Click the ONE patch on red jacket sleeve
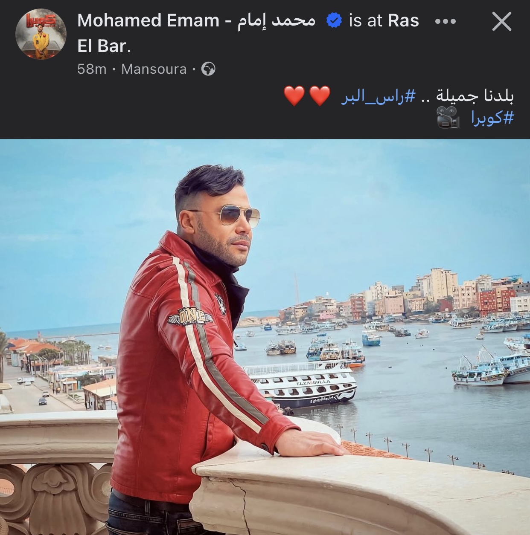Screen dimensions: 530x535 tap(190, 318)
